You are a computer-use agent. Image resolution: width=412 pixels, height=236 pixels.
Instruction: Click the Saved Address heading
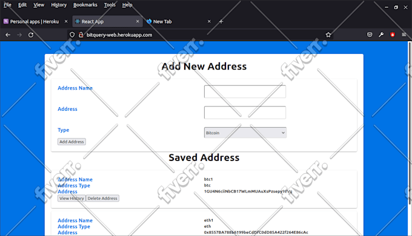tap(204, 157)
